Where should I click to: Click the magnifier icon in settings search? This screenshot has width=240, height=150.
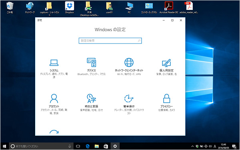pos(139,41)
